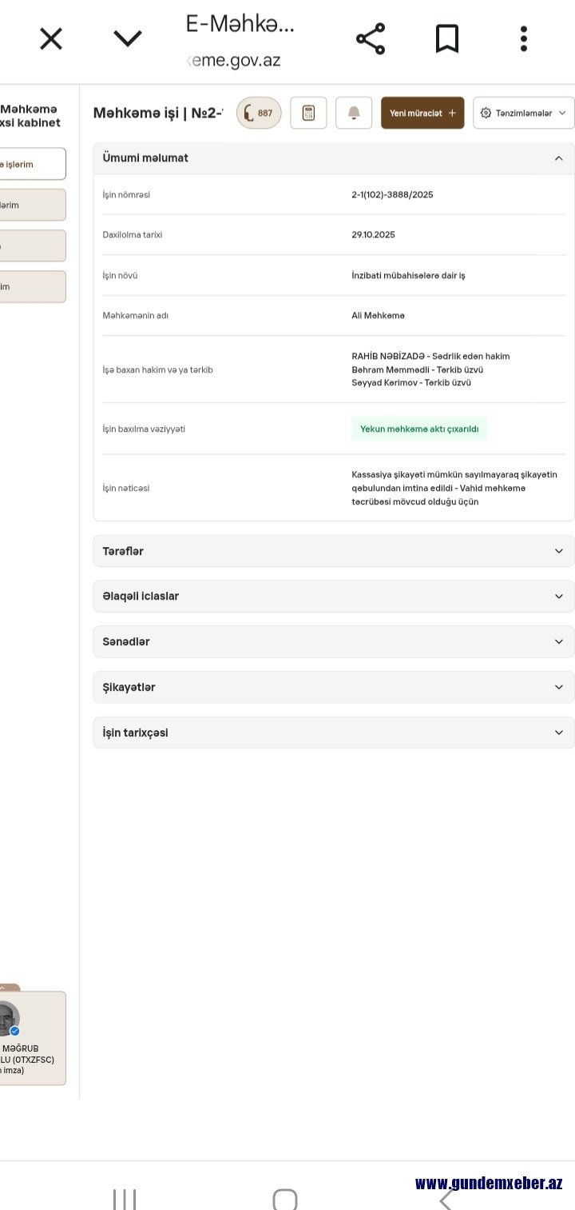
Task: Expand the Sənədlər section
Action: (334, 641)
